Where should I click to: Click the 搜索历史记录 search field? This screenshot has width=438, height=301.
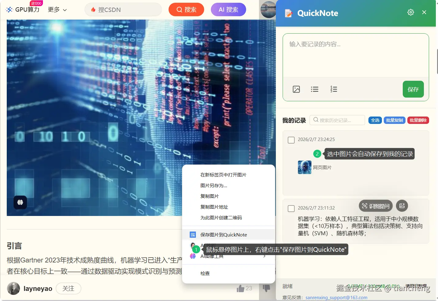pyautogui.click(x=337, y=120)
